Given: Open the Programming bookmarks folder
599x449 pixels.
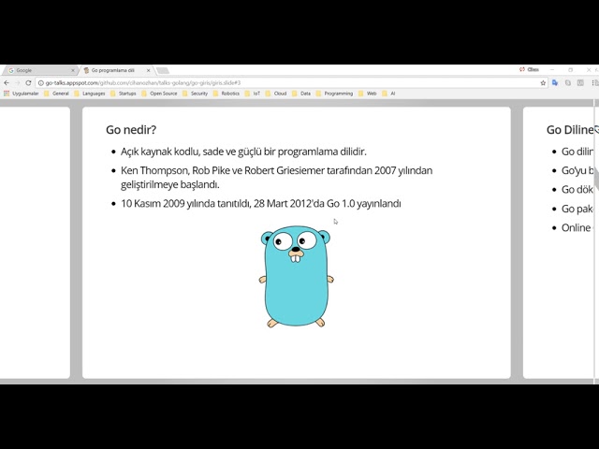Looking at the screenshot, I should 334,94.
